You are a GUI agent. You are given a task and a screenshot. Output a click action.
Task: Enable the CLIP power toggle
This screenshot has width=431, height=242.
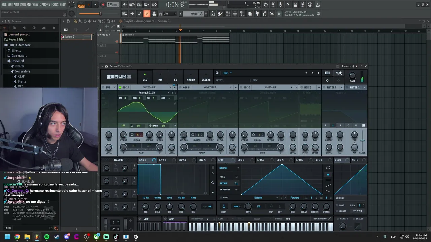coord(140,219)
